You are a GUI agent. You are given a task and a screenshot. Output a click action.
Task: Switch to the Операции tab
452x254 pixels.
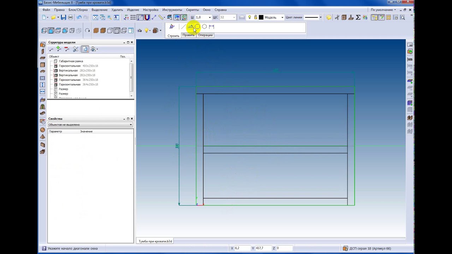(205, 35)
